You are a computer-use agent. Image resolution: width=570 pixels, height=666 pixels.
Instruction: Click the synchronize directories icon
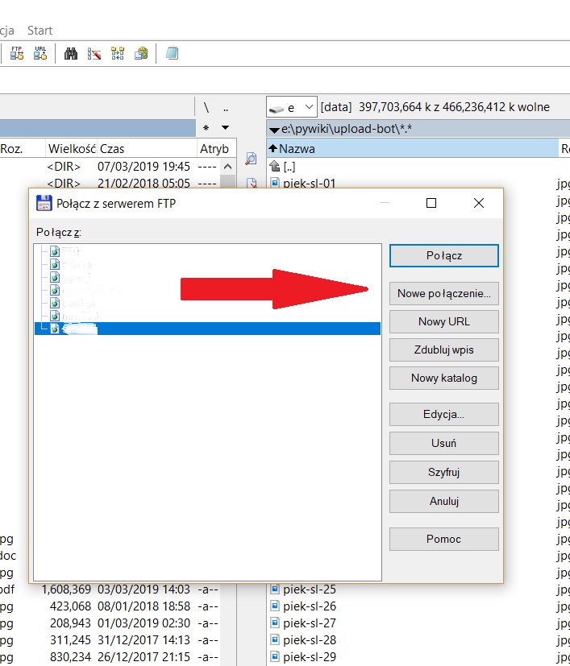click(x=118, y=54)
